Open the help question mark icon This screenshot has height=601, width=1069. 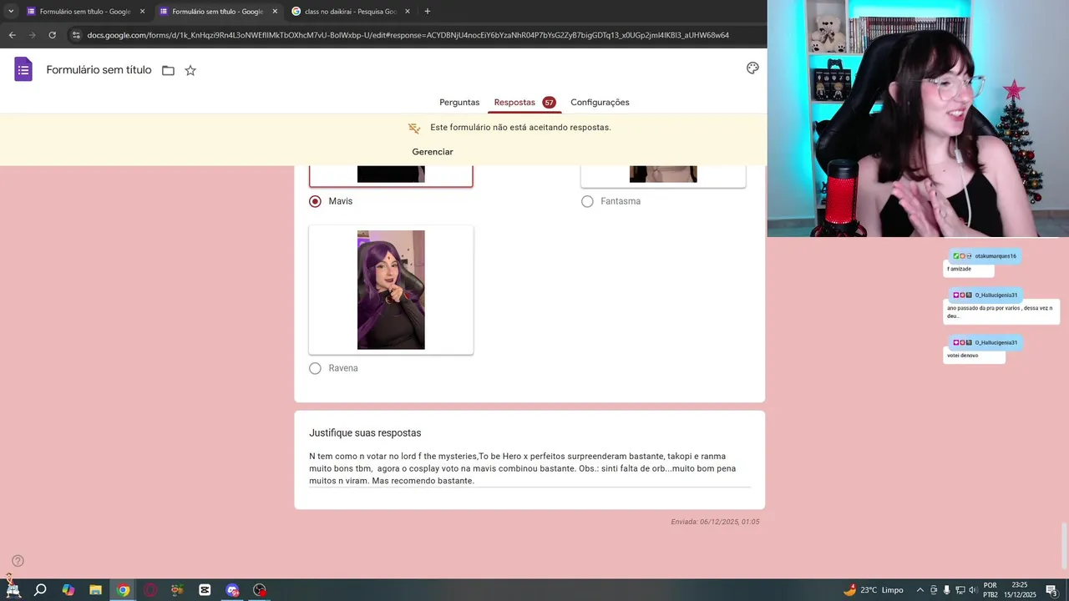(x=18, y=561)
